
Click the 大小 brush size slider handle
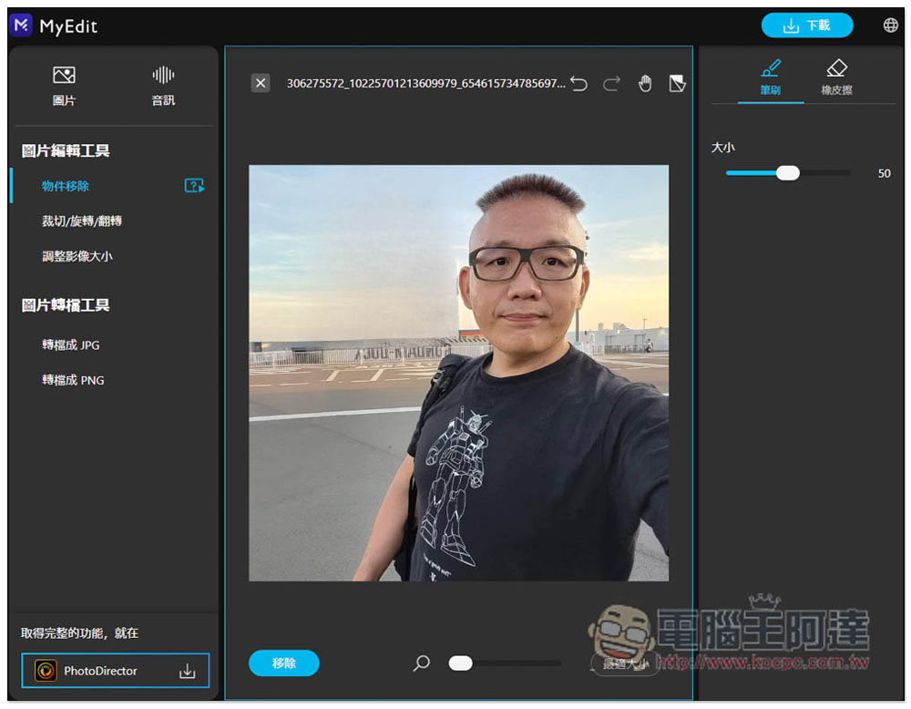[787, 173]
